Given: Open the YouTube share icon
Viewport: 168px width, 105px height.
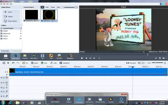Looking at the screenshot, I should pos(166,4).
